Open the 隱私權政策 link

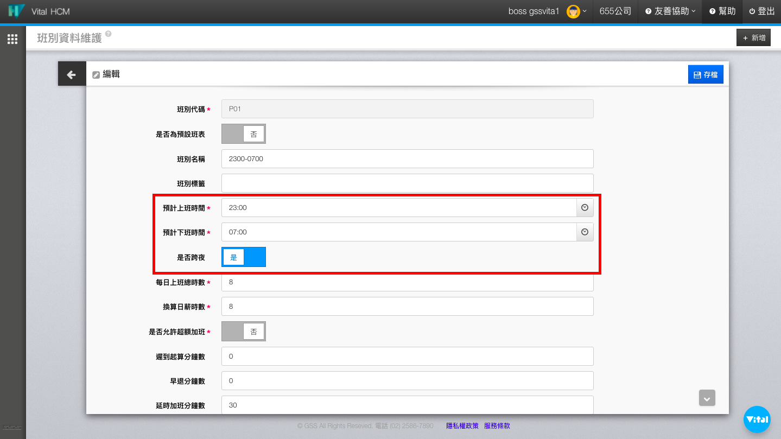point(462,426)
